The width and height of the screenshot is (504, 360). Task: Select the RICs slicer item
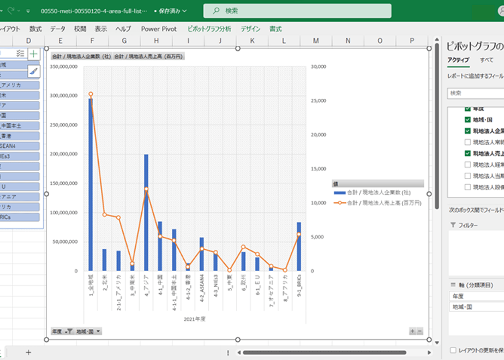pyautogui.click(x=19, y=217)
